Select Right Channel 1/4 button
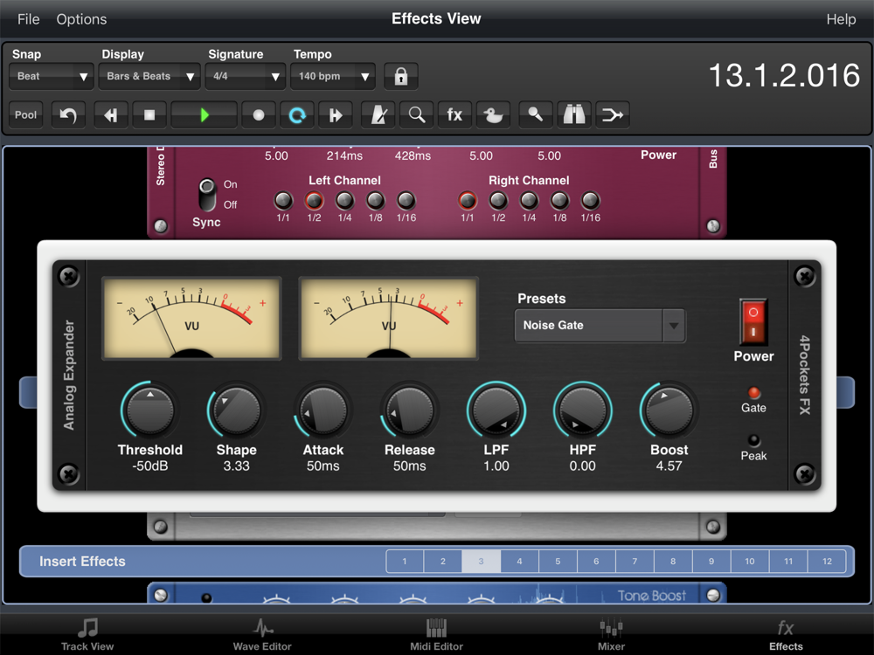Viewport: 874px width, 655px height. (x=529, y=200)
